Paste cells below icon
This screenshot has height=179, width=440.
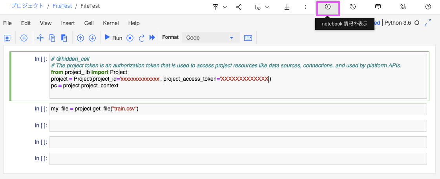click(64, 38)
